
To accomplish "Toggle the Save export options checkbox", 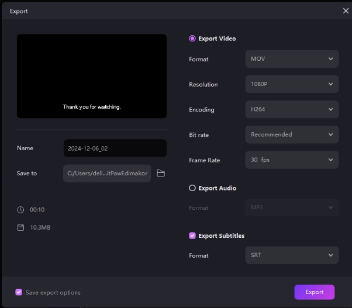I will click(19, 292).
